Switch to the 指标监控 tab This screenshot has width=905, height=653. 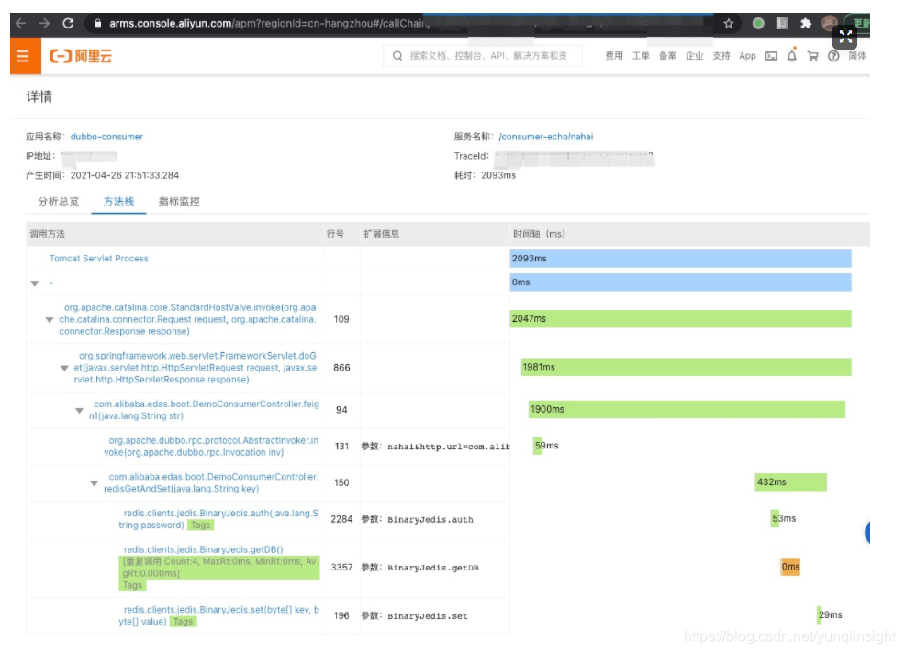tap(179, 202)
